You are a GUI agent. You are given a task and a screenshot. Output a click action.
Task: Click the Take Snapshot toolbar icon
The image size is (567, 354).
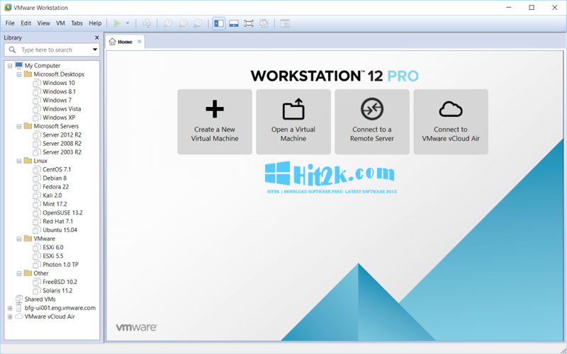pyautogui.click(x=168, y=23)
